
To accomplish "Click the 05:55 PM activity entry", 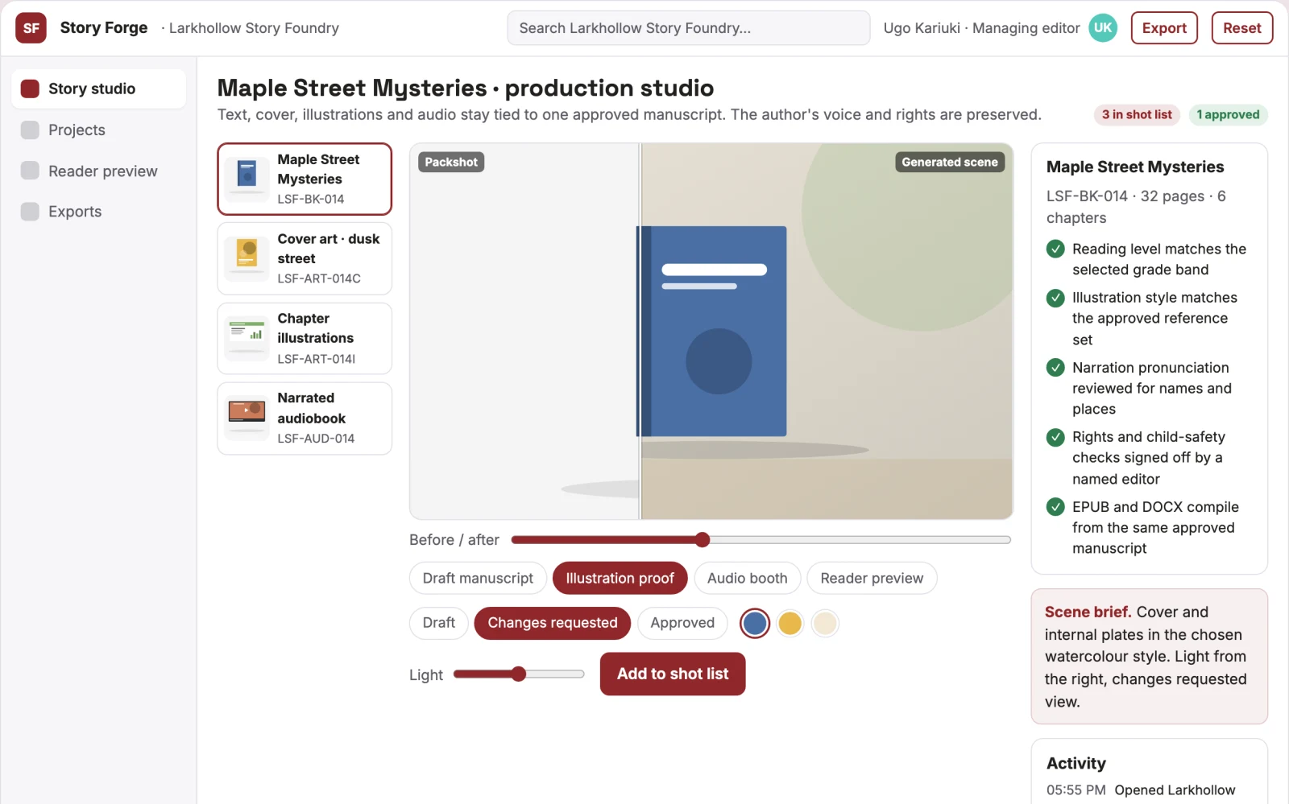I will [1141, 790].
